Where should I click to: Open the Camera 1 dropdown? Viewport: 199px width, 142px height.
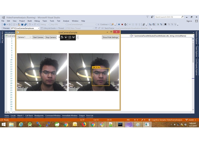24,37
